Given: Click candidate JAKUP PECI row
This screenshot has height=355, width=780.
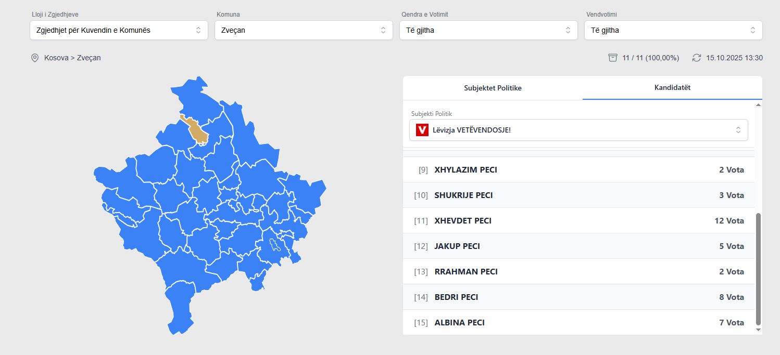Looking at the screenshot, I should coord(578,246).
